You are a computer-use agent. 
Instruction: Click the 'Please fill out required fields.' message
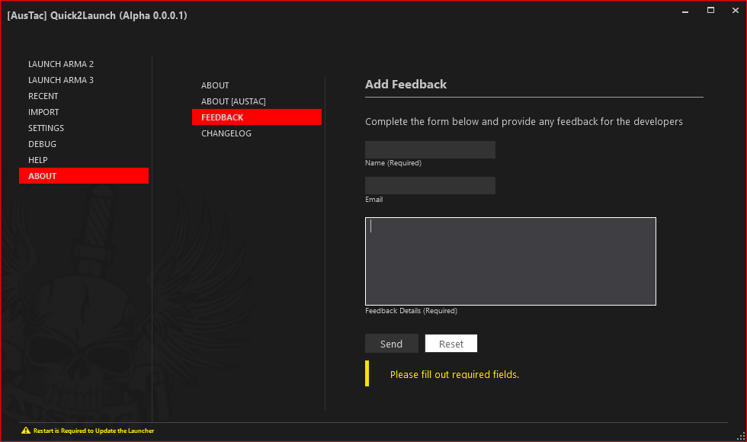tap(454, 374)
